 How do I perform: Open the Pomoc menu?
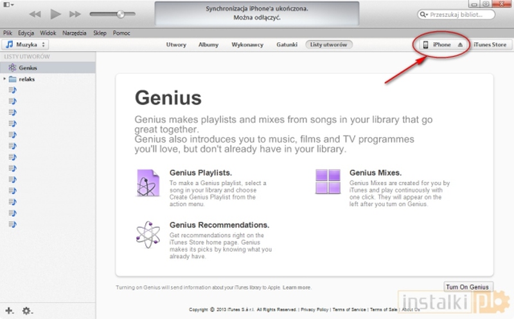[121, 33]
